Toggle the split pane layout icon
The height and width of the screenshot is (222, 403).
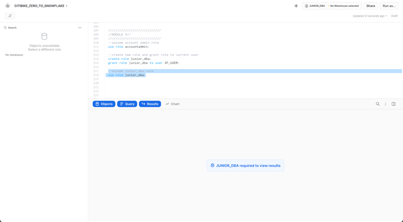[393, 104]
